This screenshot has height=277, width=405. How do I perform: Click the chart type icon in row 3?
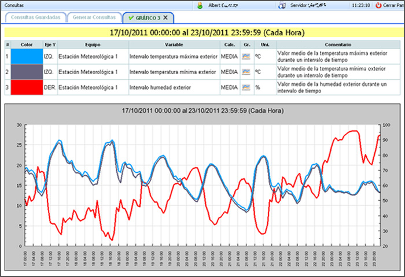pyautogui.click(x=246, y=87)
